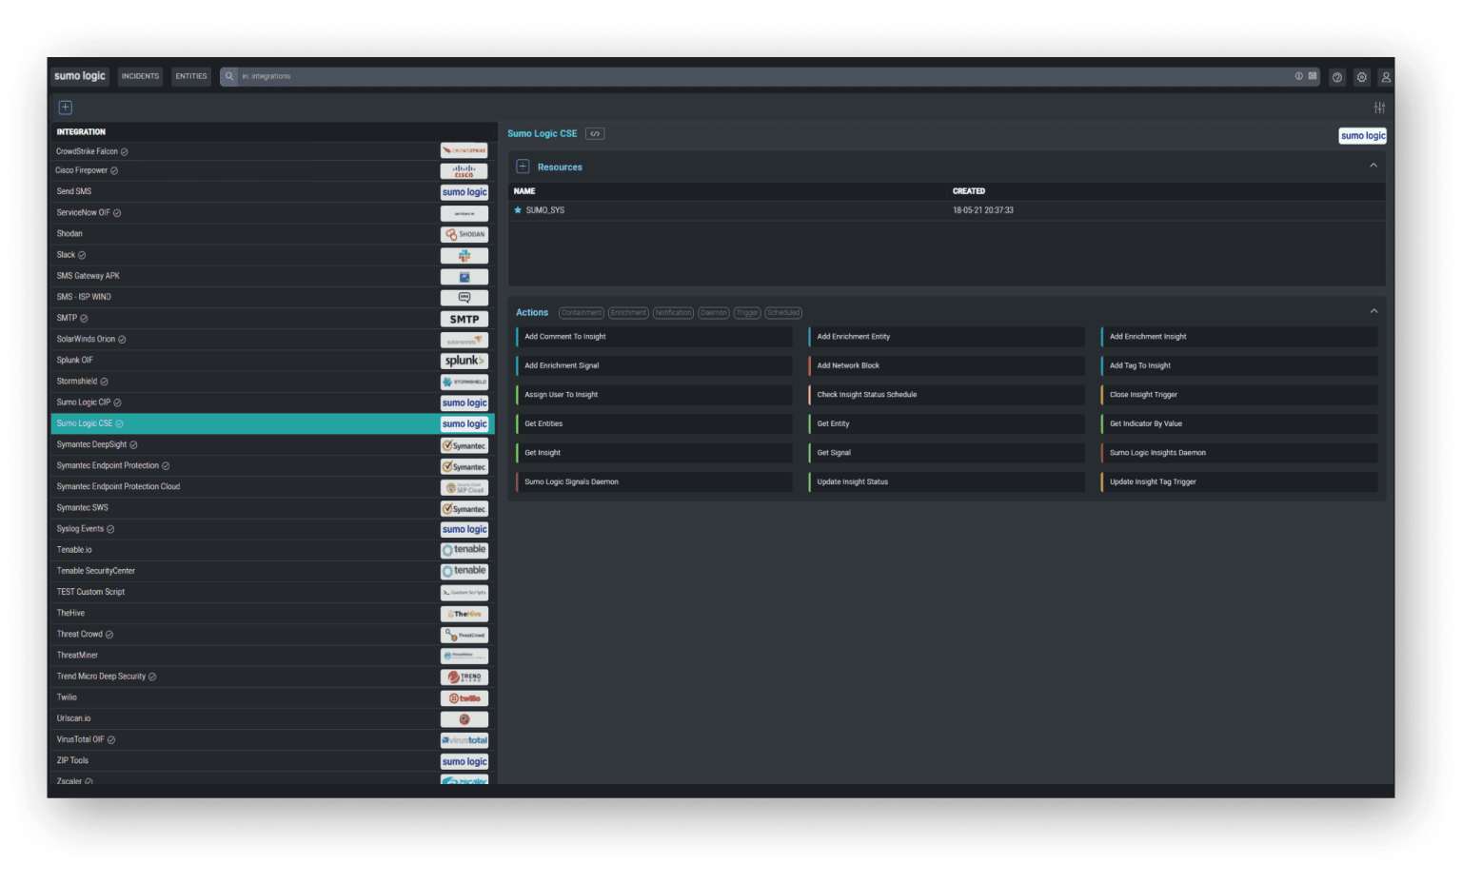Add new integration with plus icon

click(66, 108)
